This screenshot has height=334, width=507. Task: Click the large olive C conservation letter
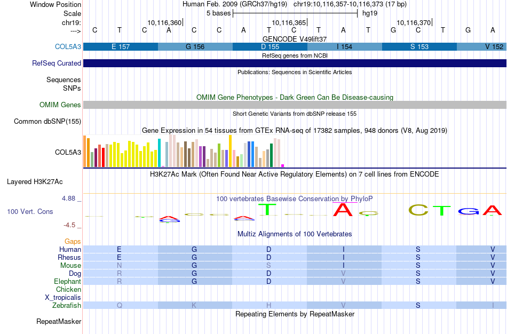[x=418, y=210]
